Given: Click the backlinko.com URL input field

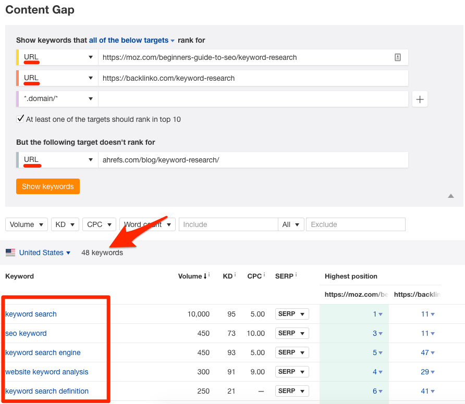Looking at the screenshot, I should click(253, 78).
